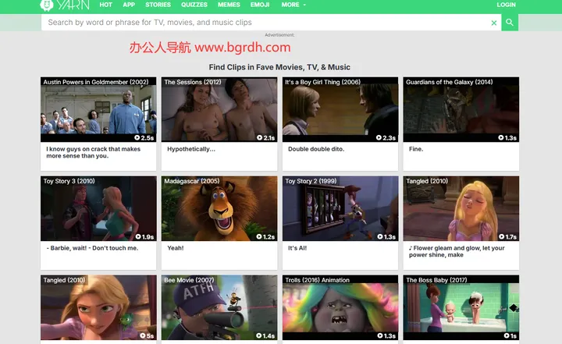Viewport: 562px width, 344px height.
Task: Open the QUIZZES page
Action: click(x=194, y=5)
